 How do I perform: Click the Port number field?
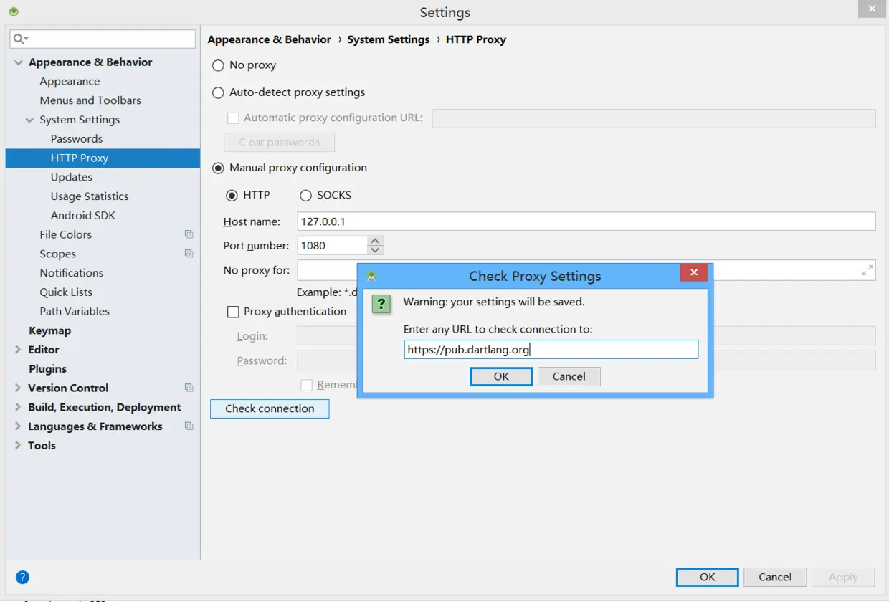[x=333, y=245]
